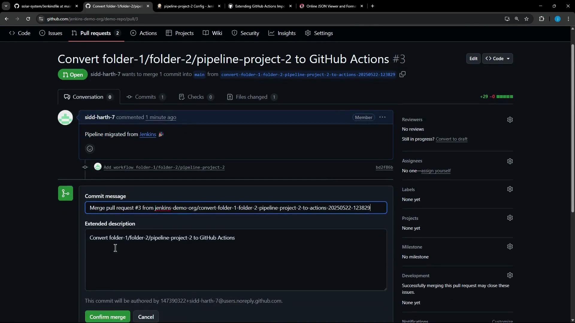Open browser extensions puzzle icon
Viewport: 575px width, 323px height.
(x=541, y=19)
